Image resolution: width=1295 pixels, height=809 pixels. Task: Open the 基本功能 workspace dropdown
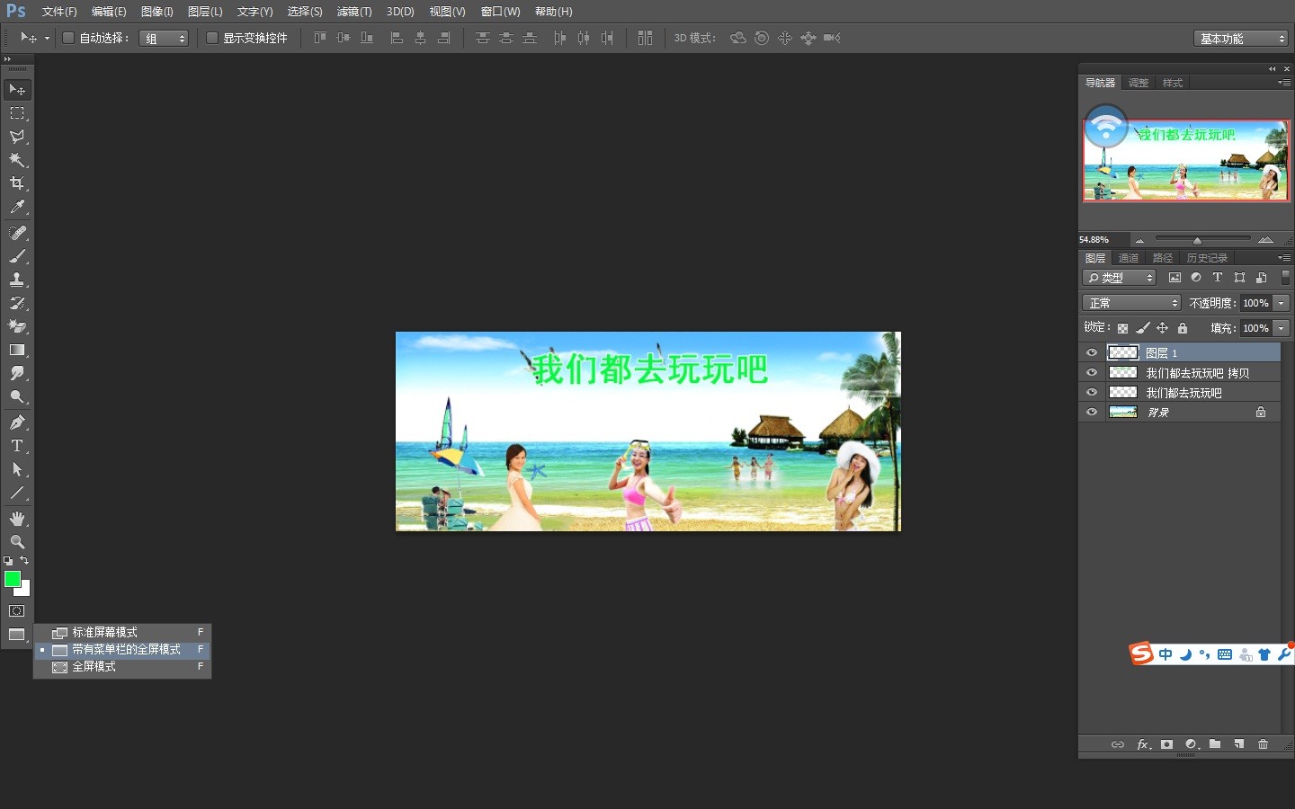pyautogui.click(x=1241, y=39)
